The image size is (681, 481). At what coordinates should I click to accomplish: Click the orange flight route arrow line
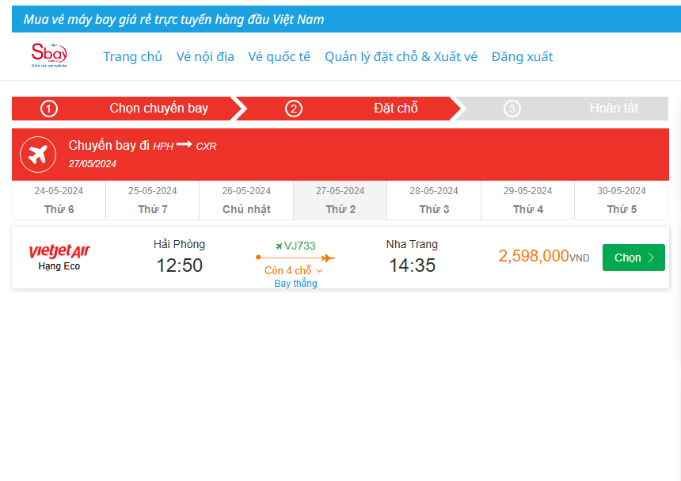(x=295, y=258)
